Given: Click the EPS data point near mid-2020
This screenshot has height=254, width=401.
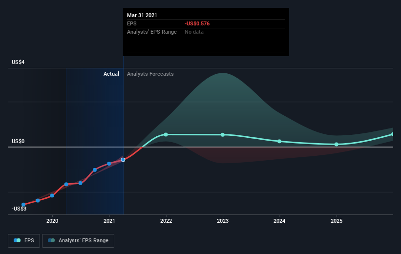Looking at the screenshot, I should coord(80,183).
